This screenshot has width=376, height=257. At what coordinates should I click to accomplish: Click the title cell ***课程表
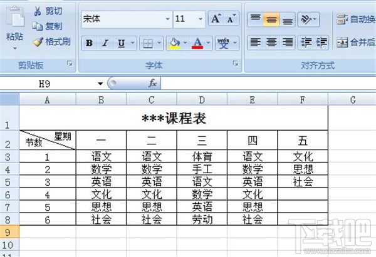click(x=174, y=118)
